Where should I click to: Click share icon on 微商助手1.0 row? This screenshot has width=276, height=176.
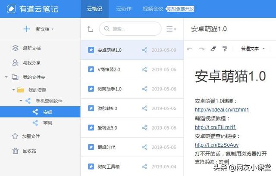144,89
